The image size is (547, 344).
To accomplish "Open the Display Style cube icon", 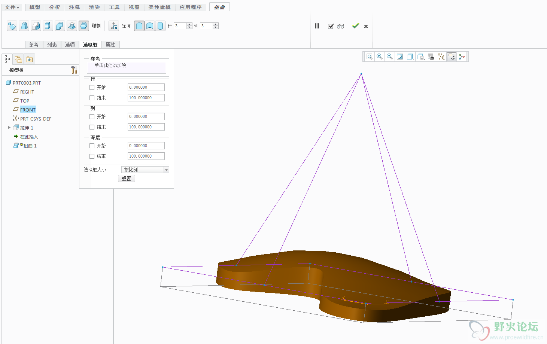I will coord(410,57).
